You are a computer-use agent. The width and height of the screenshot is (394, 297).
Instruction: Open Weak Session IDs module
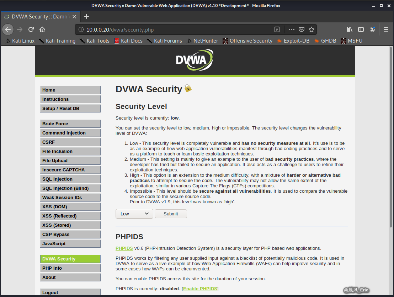[70, 198]
